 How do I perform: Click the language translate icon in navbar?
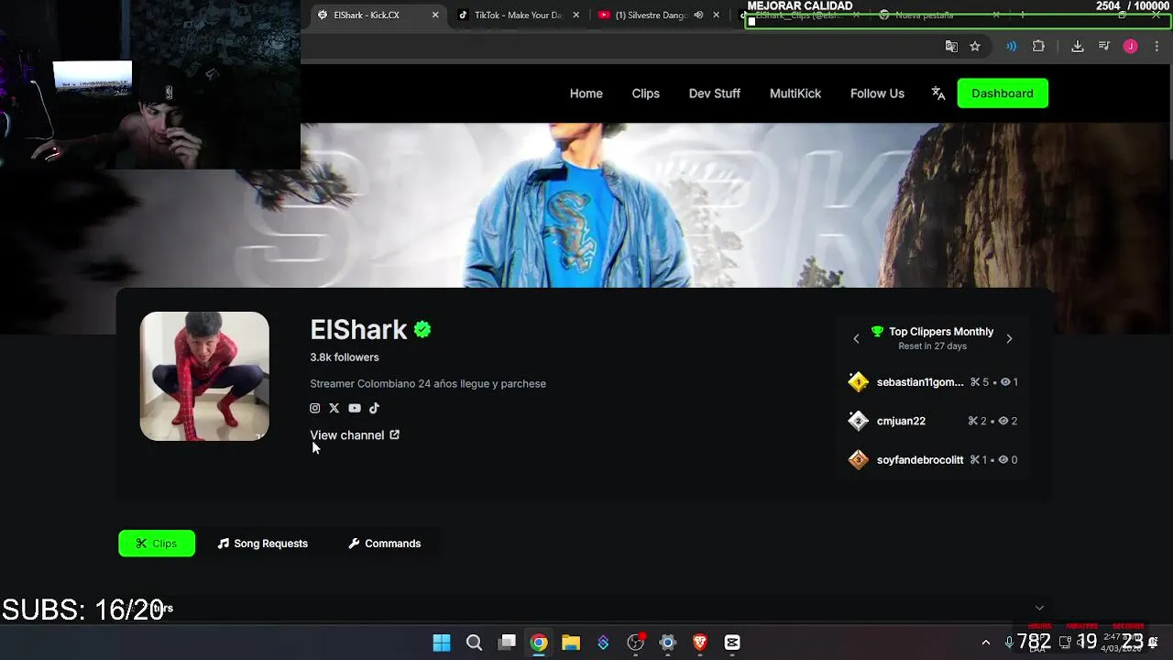938,93
